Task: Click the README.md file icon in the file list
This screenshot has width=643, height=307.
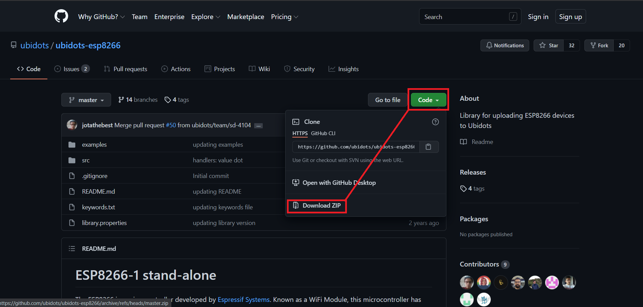Action: click(72, 192)
